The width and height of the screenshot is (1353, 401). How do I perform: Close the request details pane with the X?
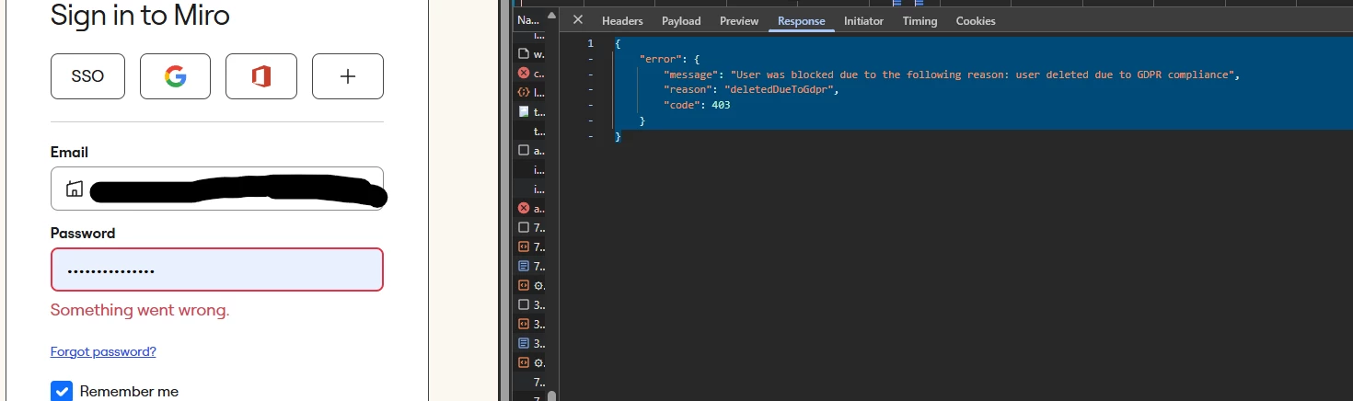click(x=577, y=20)
